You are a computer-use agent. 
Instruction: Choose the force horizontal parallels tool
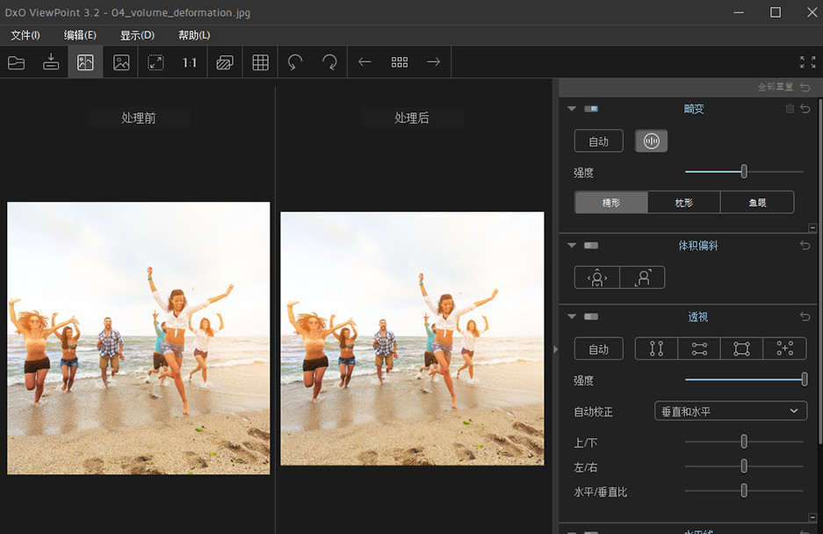click(699, 349)
